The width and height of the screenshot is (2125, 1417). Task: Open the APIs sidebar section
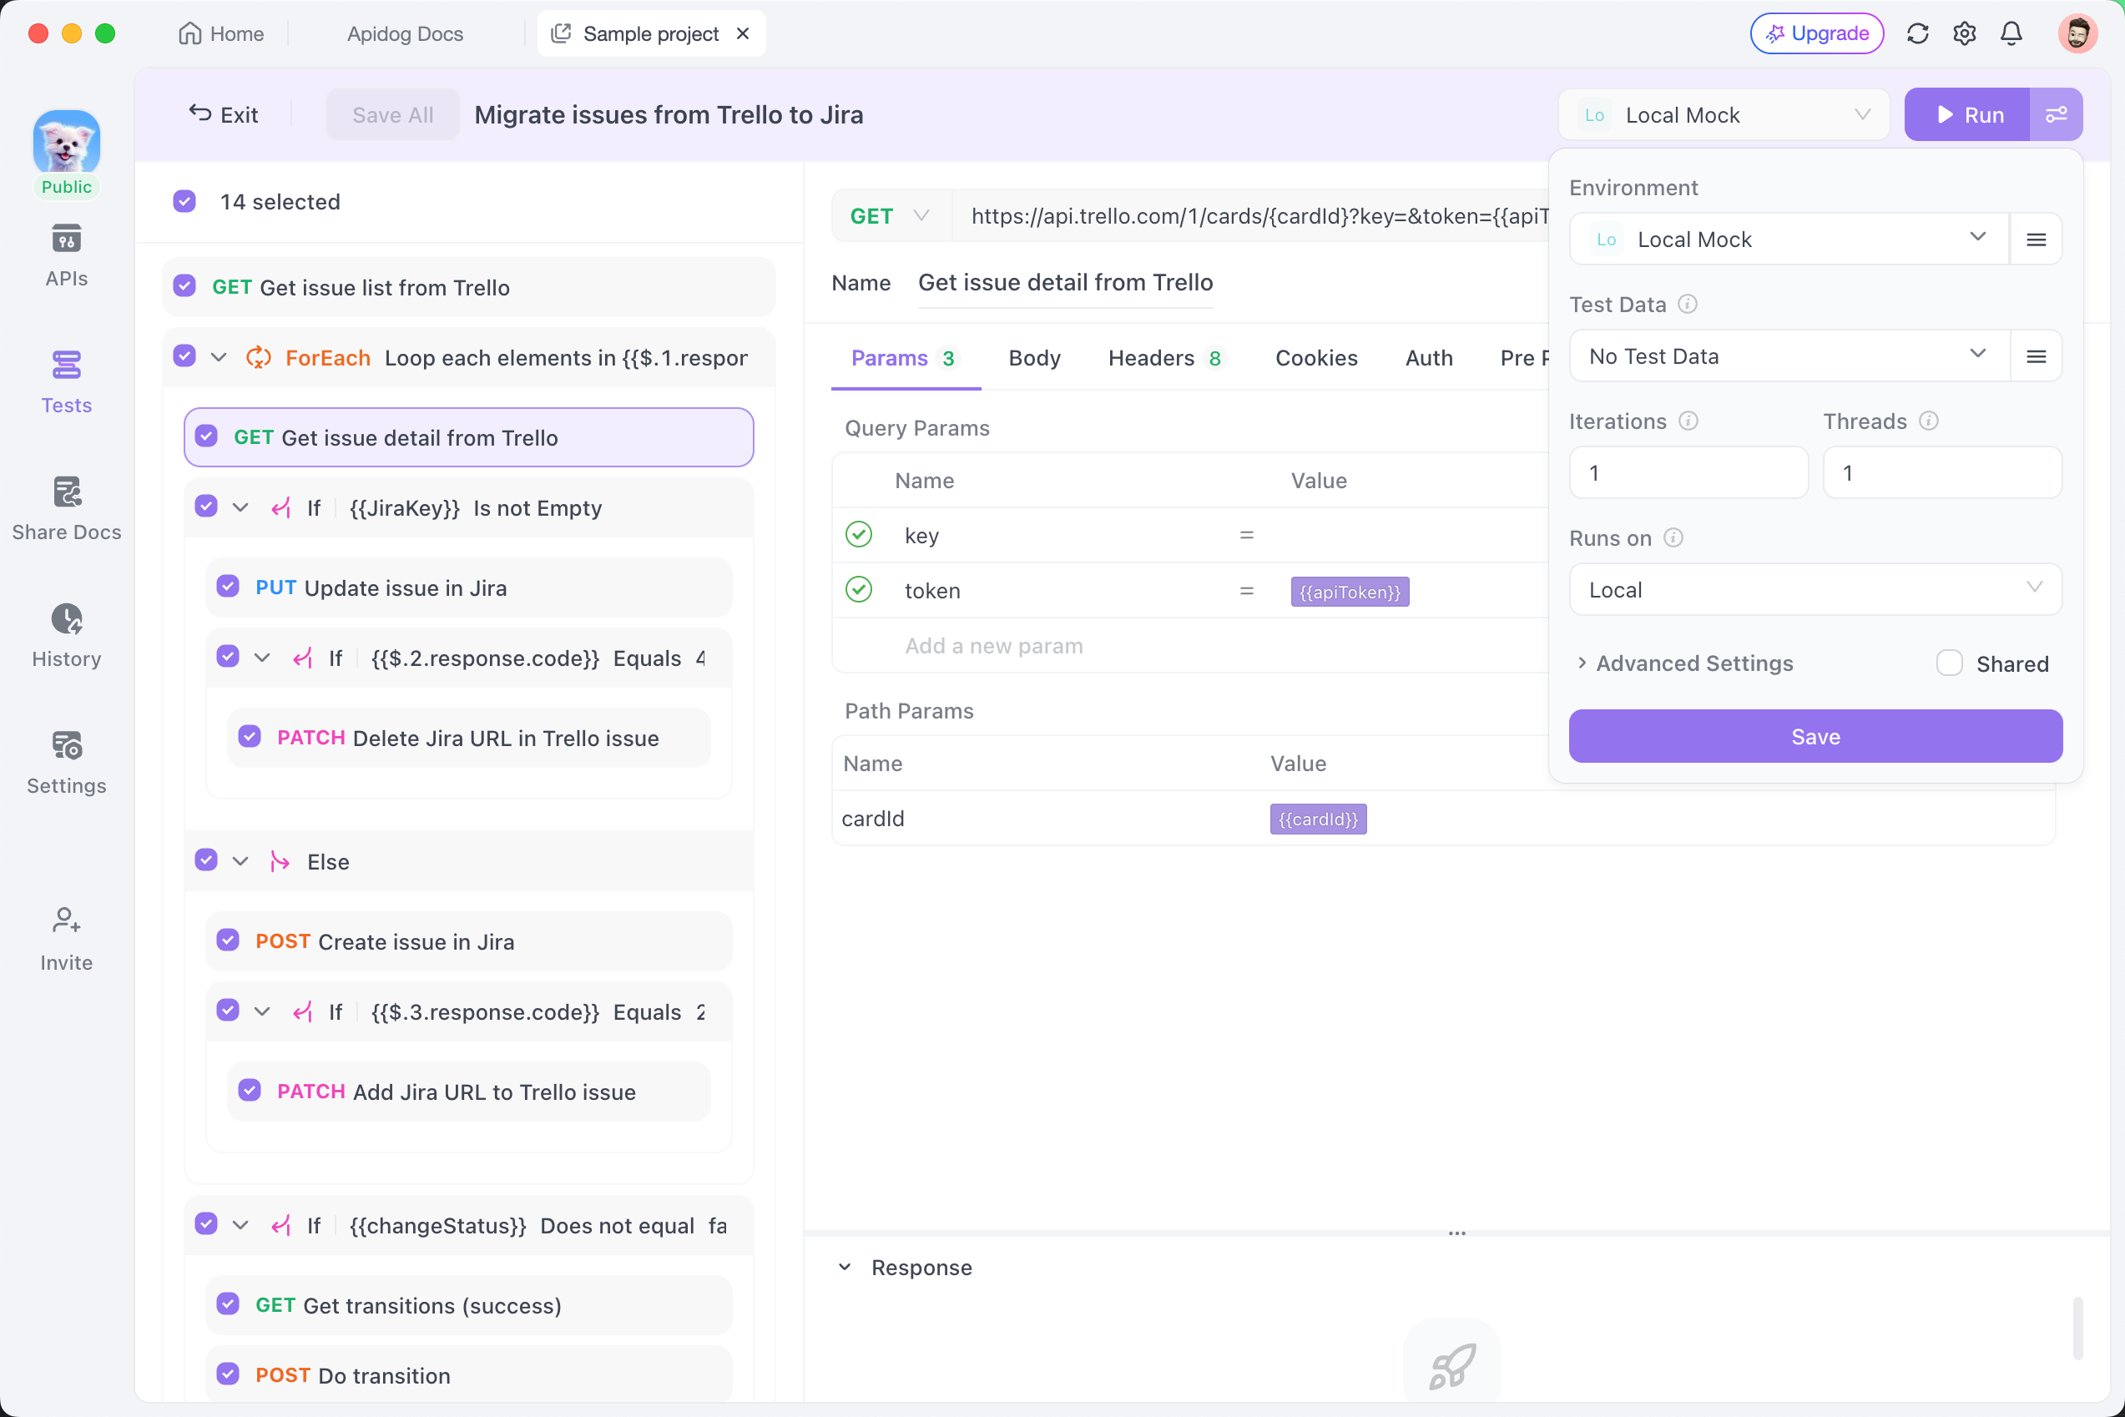66,255
